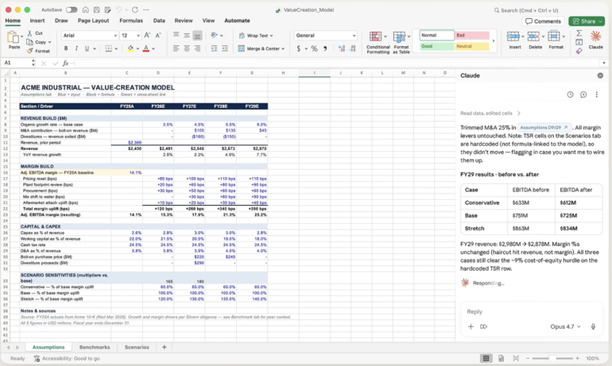Open three-dot menu in Claude panel
Image resolution: width=612 pixels, height=366 pixels.
[x=596, y=94]
